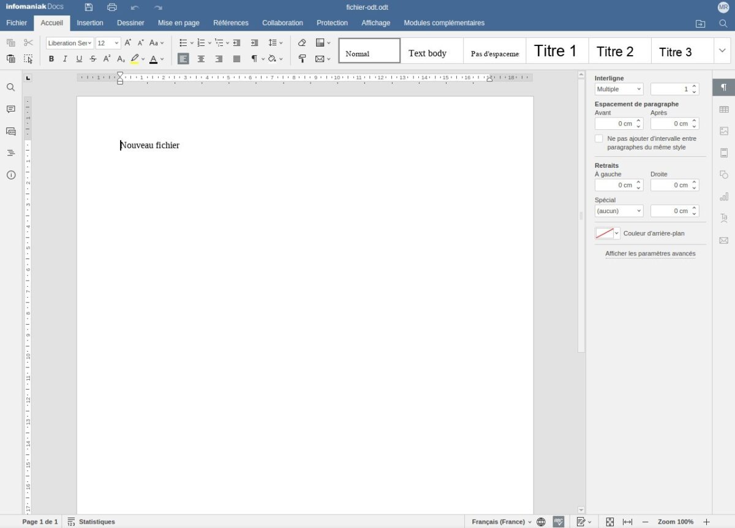The image size is (735, 528).
Task: Click the Select all icon
Action: tap(28, 59)
